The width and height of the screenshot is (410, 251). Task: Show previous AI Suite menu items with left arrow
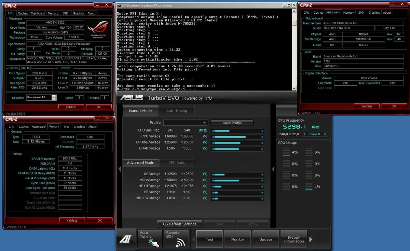point(193,239)
